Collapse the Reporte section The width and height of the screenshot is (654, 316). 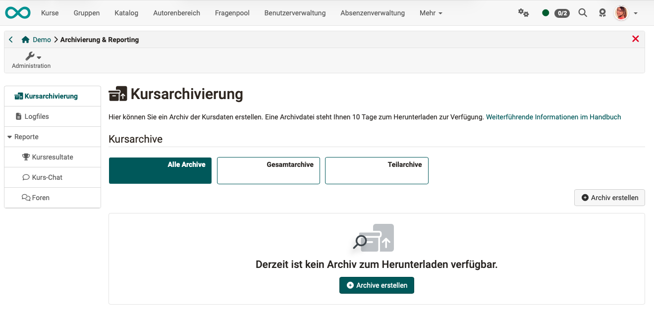(26, 136)
